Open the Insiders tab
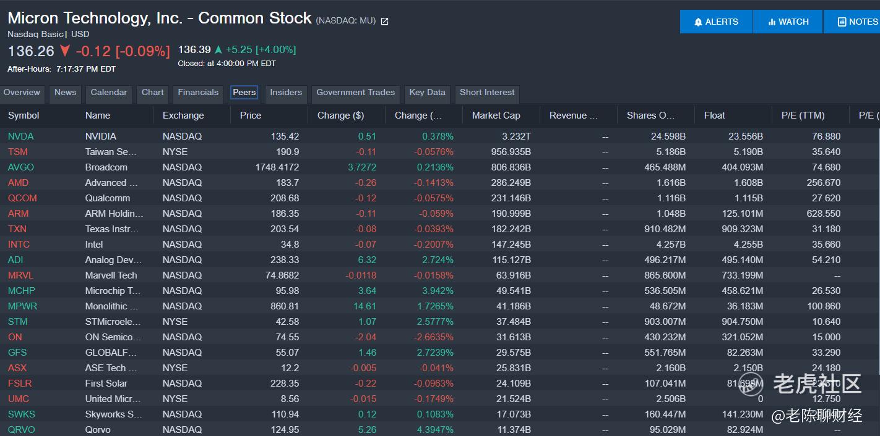The image size is (880, 436). pyautogui.click(x=286, y=93)
